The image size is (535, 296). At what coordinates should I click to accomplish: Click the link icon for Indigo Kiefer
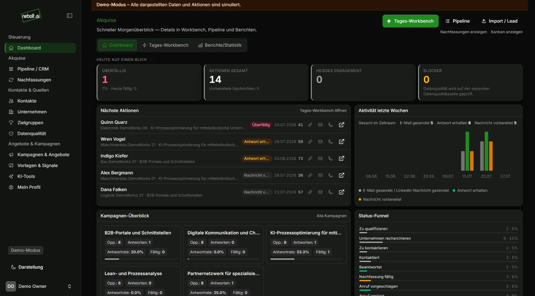pos(310,158)
